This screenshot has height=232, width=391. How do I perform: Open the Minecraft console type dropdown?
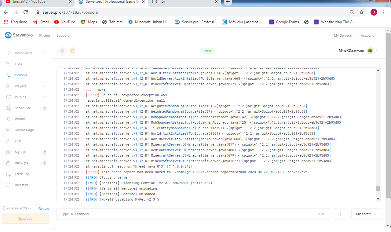pos(366,214)
